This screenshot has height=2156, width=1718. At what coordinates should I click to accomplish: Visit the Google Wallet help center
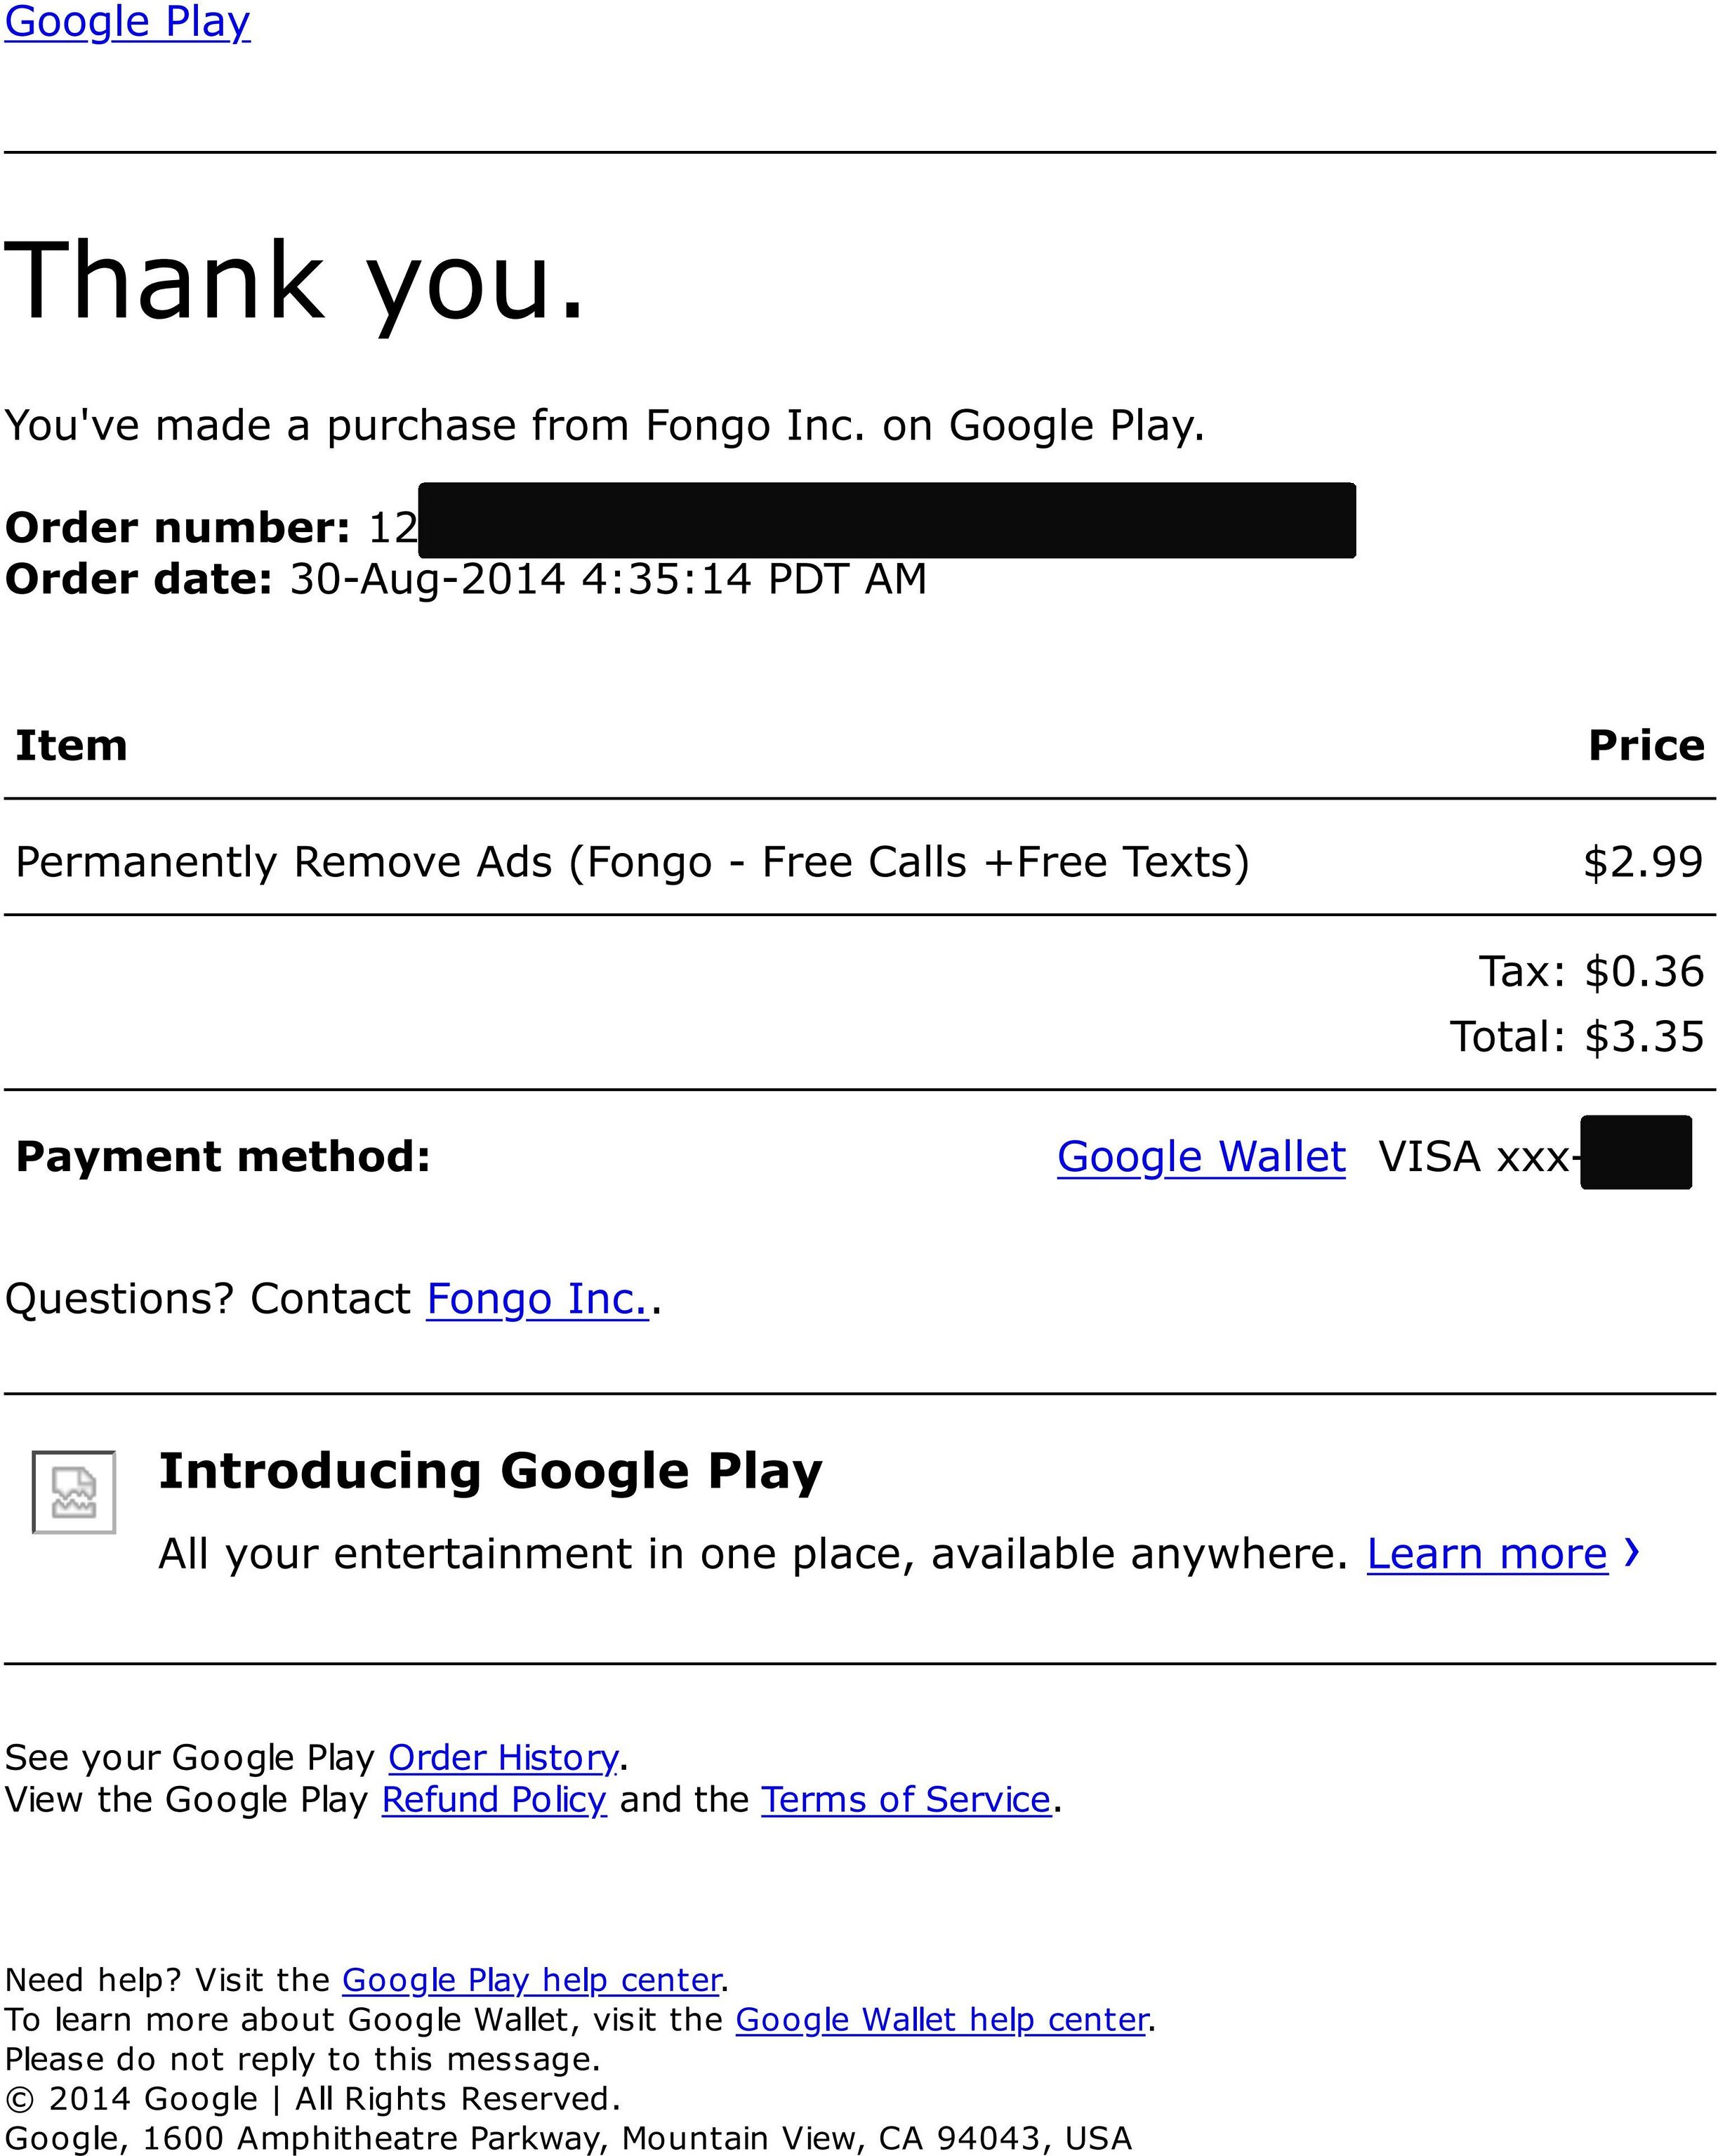[941, 2019]
